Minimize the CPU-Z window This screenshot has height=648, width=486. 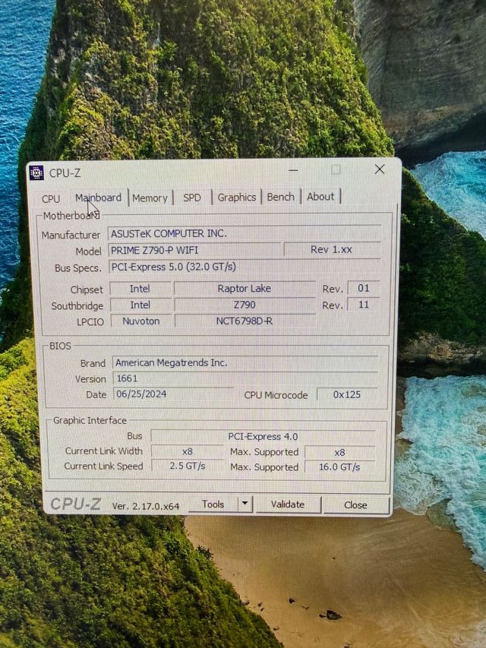293,169
